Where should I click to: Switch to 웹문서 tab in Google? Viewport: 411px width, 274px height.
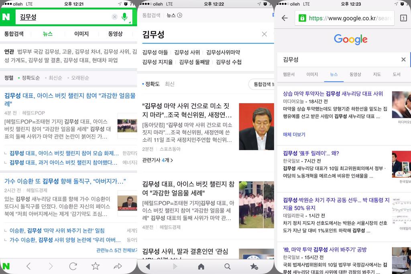coord(289,75)
